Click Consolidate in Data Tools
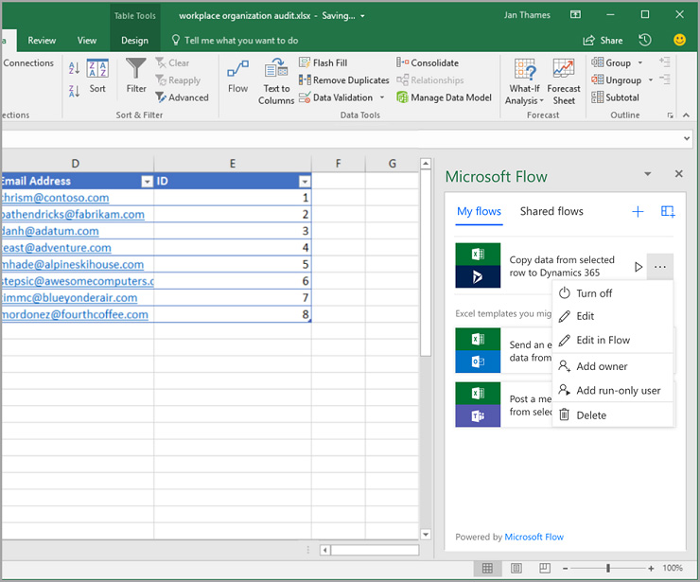 point(428,63)
